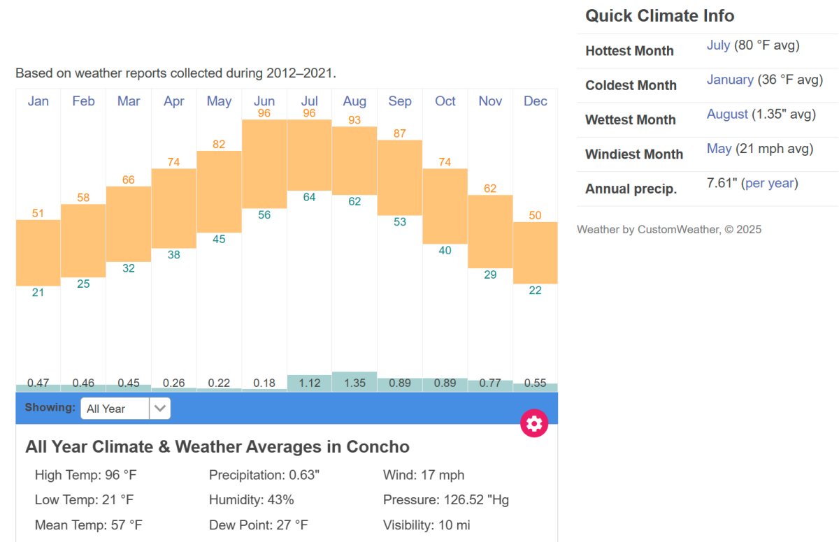
Task: Click the 0.18 June precipitation value
Action: [x=264, y=383]
